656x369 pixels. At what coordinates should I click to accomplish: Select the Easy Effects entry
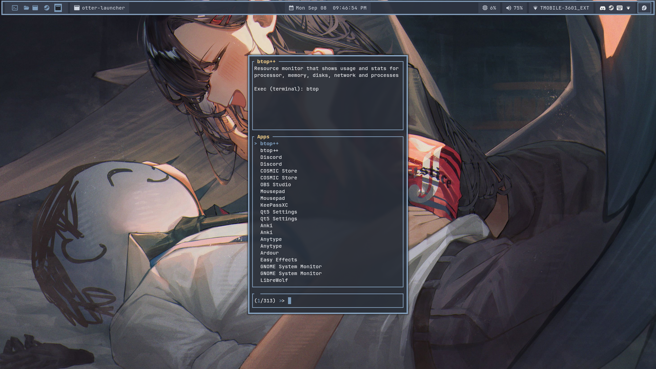coord(278,259)
